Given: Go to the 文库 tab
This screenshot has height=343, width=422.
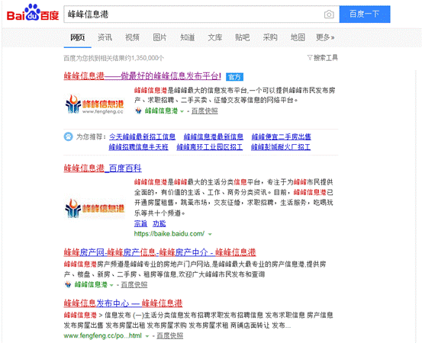Looking at the screenshot, I should pyautogui.click(x=214, y=37).
